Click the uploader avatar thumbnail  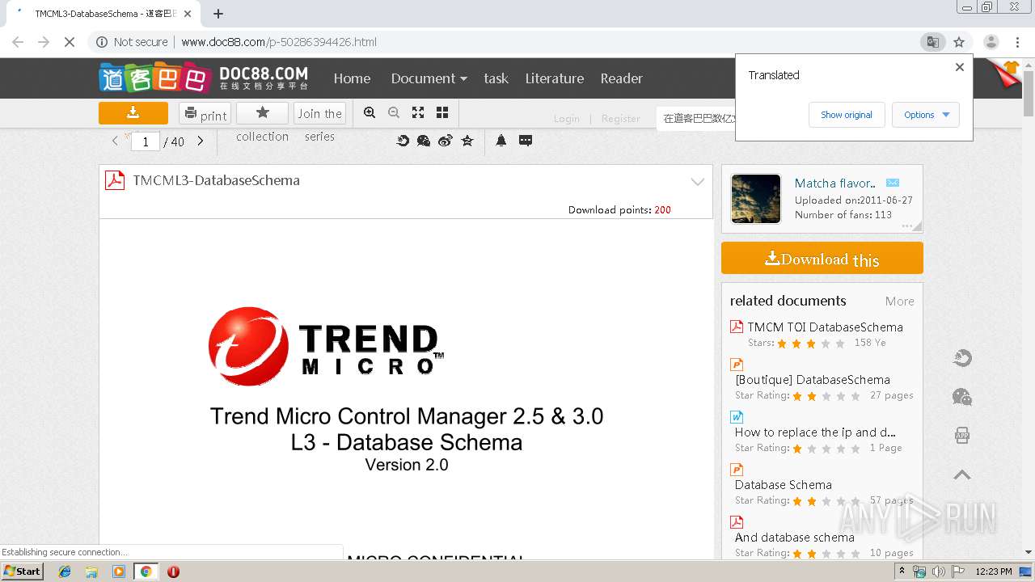[x=756, y=198]
